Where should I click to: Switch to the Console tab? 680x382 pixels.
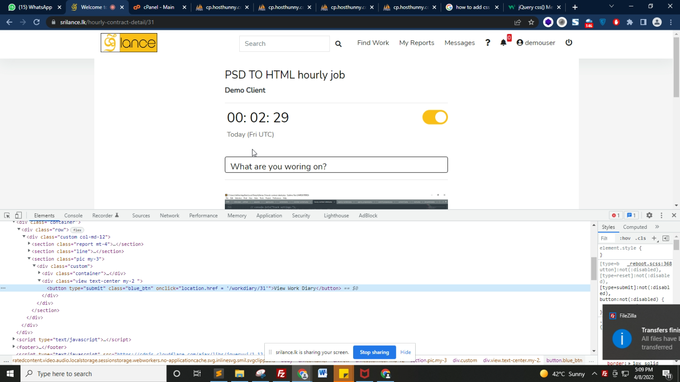click(x=73, y=216)
